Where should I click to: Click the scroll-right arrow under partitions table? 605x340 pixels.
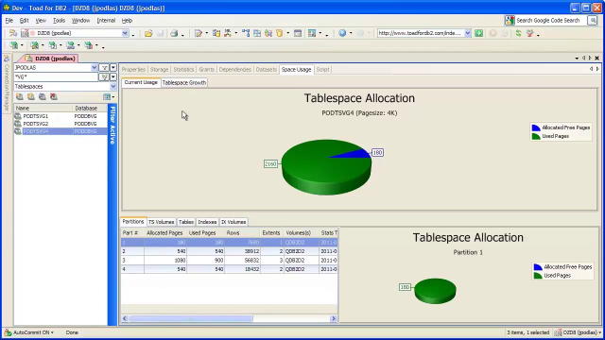tap(334, 318)
